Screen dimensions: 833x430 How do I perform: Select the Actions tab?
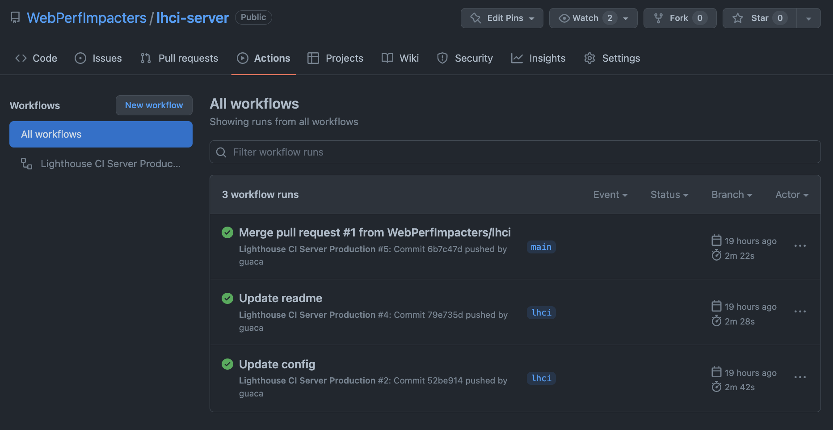[x=264, y=58]
